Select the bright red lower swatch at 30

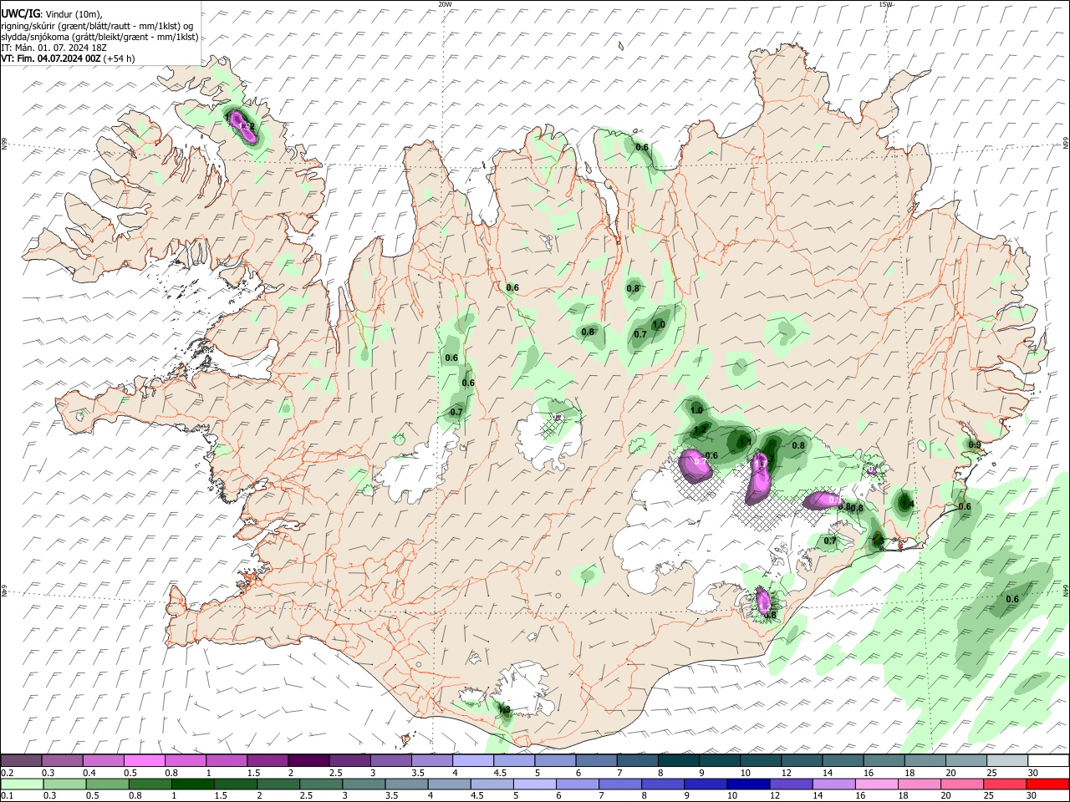tap(1047, 784)
